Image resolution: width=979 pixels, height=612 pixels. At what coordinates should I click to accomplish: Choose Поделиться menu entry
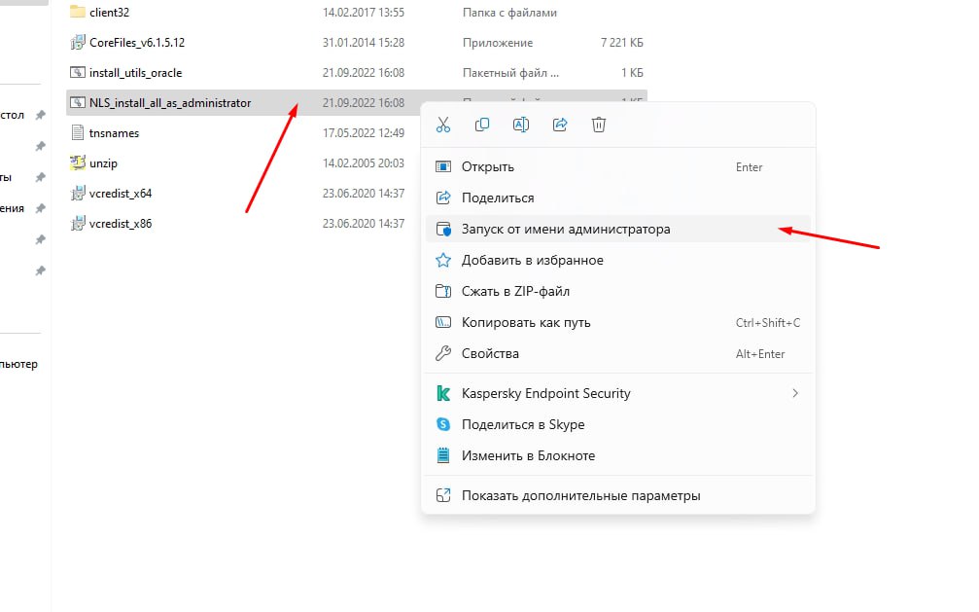(x=617, y=198)
